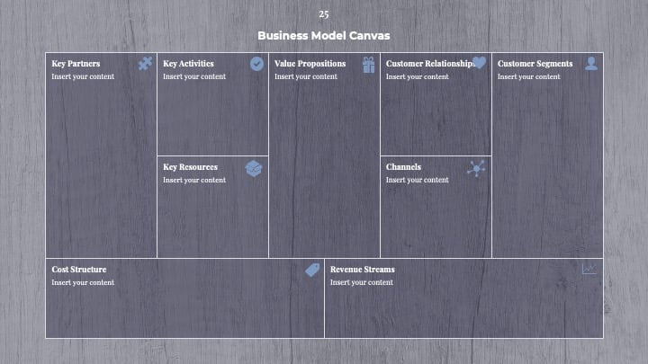
Task: Click Insert your content under Key Activities
Action: 194,76
